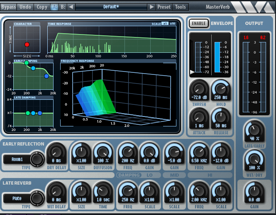
Task: Click the 6.50 kHz frequency value
Action: (x=199, y=161)
